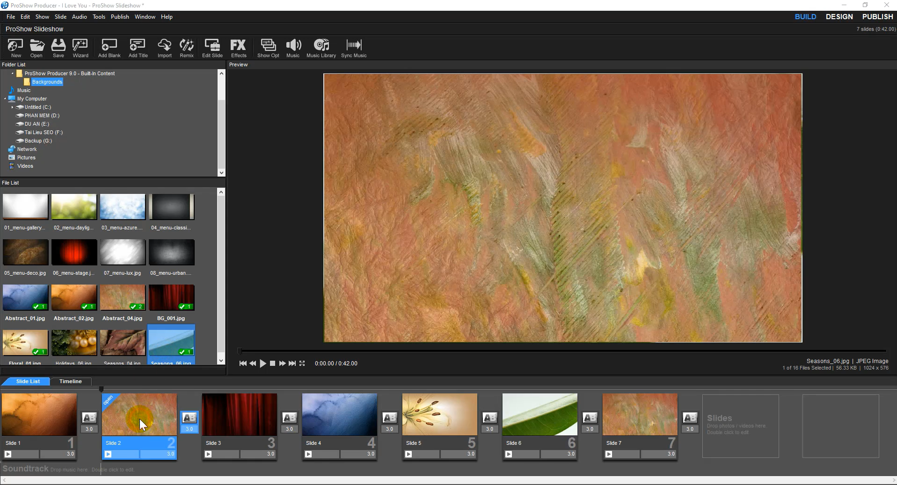Select the Add Blank slide tool
This screenshot has height=485, width=897.
109,48
